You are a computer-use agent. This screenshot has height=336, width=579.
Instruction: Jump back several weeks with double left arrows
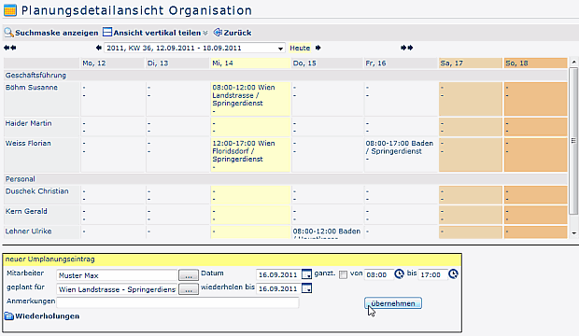(x=10, y=48)
